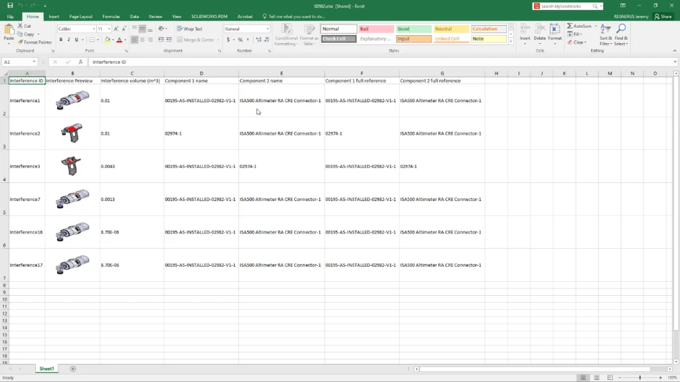This screenshot has height=382, width=680.
Task: Click the Insert Function fx icon
Action: click(x=80, y=62)
